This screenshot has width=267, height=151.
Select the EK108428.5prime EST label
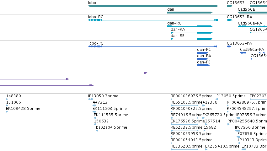[23, 109]
